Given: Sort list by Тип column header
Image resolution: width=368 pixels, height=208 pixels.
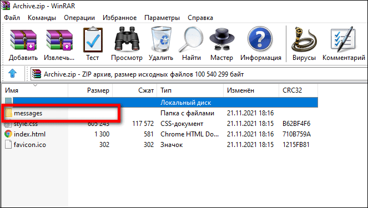Looking at the screenshot, I should click(190, 90).
